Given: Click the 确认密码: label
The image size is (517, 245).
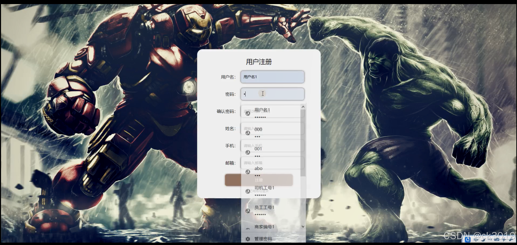Looking at the screenshot, I should tap(226, 111).
